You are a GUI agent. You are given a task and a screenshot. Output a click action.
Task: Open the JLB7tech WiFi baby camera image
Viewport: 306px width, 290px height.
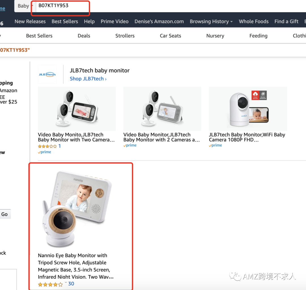point(248,109)
